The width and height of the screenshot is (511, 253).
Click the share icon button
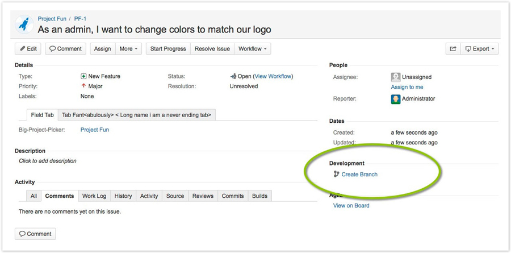(453, 49)
